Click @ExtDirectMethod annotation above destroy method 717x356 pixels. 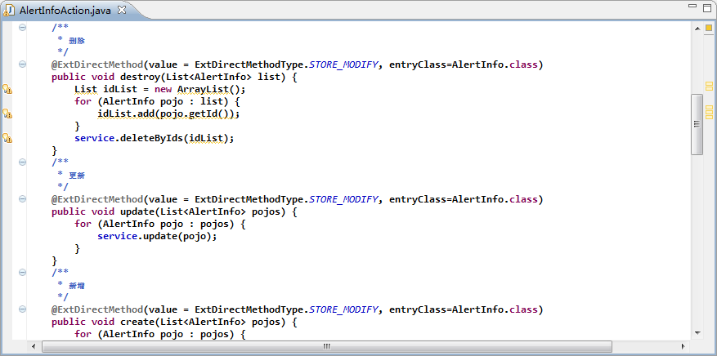[97, 65]
